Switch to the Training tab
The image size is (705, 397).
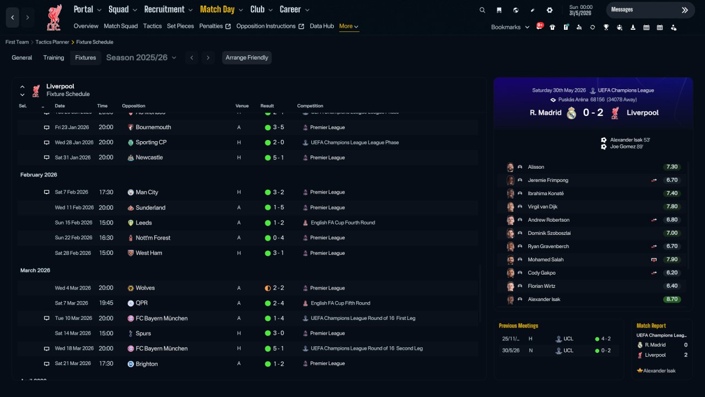54,57
